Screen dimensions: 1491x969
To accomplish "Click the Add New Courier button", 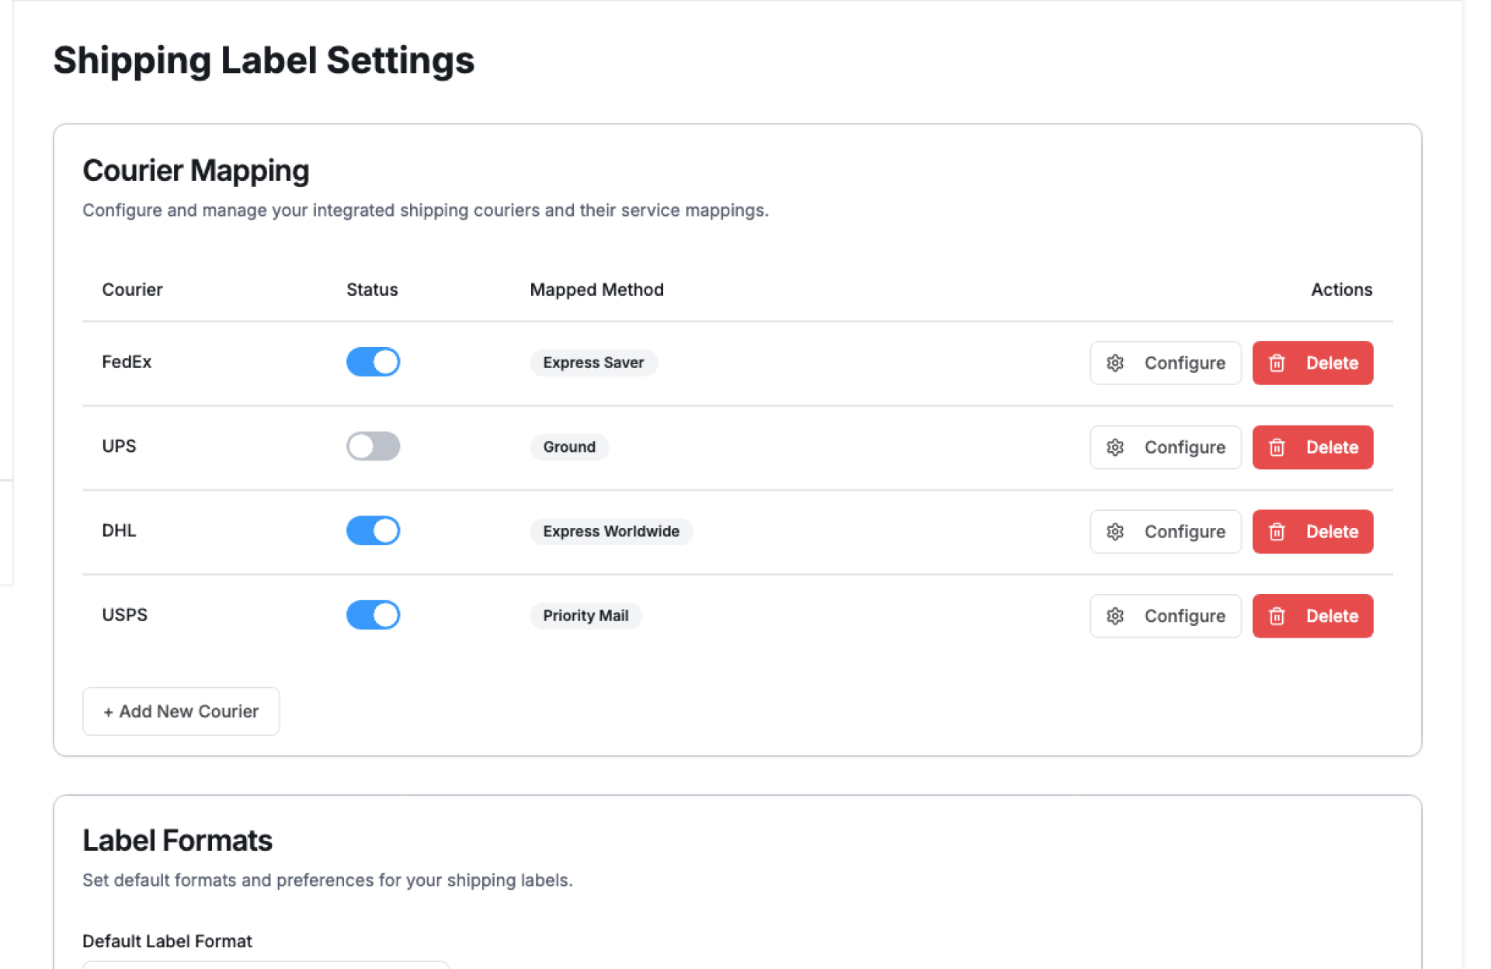I will pos(181,711).
